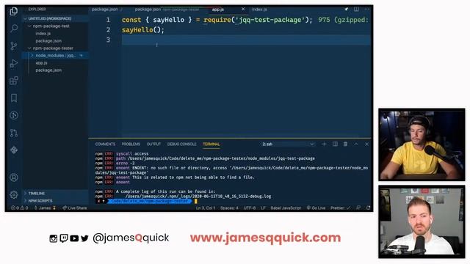
Task: Click the 'jqq-test-package' string in the editor
Action: pos(270,20)
